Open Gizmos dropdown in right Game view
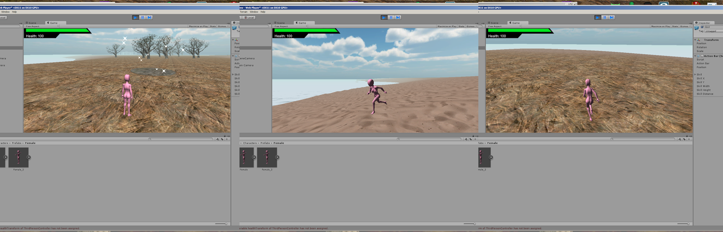The height and width of the screenshot is (232, 723). [685, 27]
